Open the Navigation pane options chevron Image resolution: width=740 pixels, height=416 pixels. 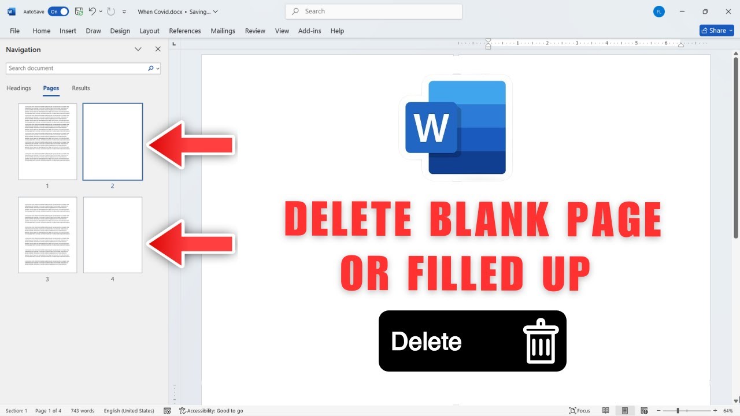pyautogui.click(x=138, y=50)
